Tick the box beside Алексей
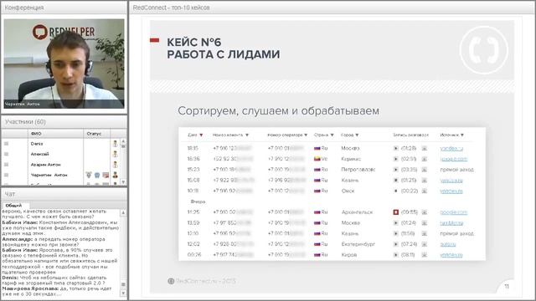This screenshot has height=301, width=536. 6,154
